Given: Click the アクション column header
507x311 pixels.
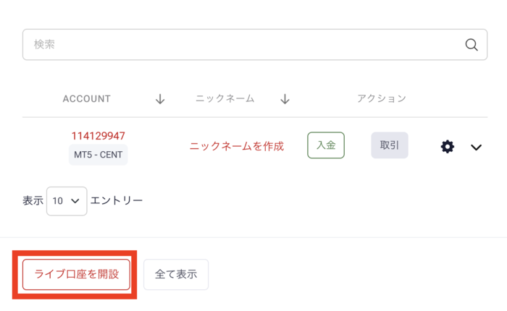Looking at the screenshot, I should click(382, 99).
